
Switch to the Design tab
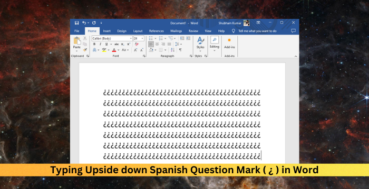click(122, 31)
